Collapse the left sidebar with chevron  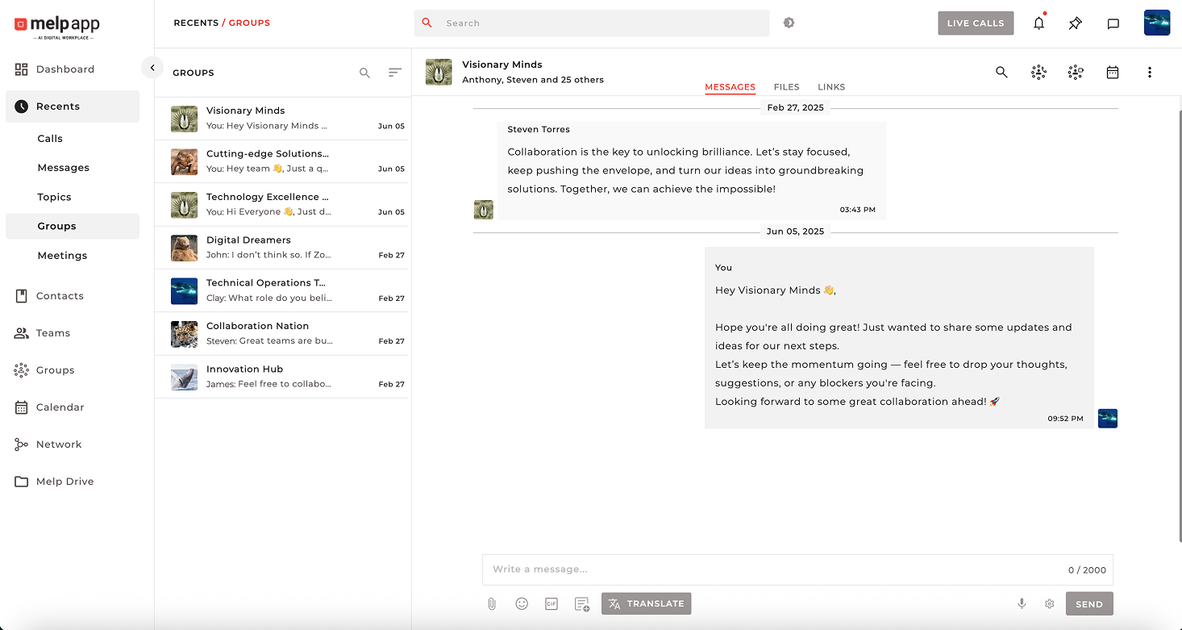coord(152,68)
